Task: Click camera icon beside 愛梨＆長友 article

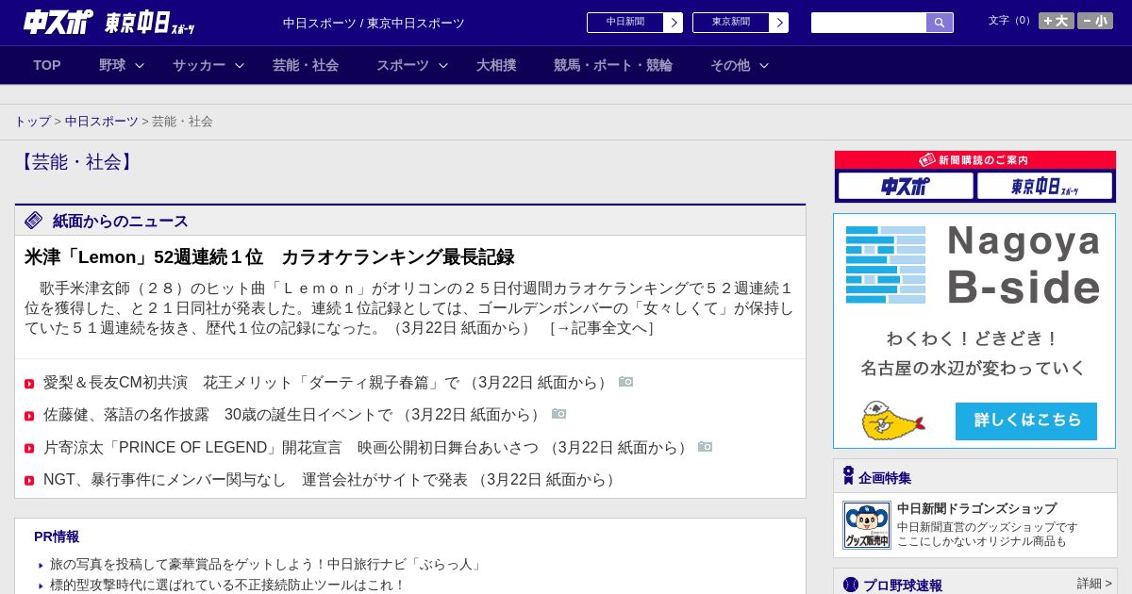Action: coord(626,382)
